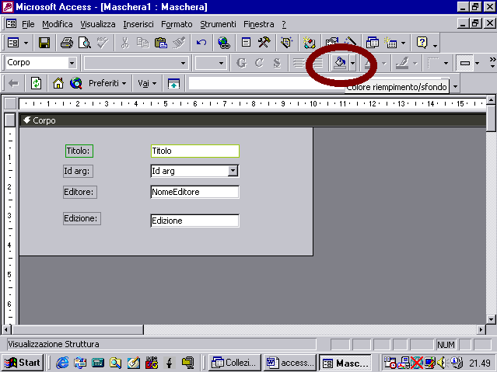Viewport: 497px width, 372px height.
Task: Open the Inserisci menu
Action: [x=138, y=24]
